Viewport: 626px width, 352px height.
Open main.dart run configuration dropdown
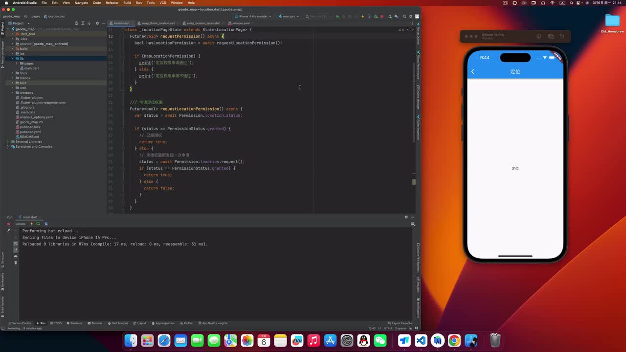(289, 17)
